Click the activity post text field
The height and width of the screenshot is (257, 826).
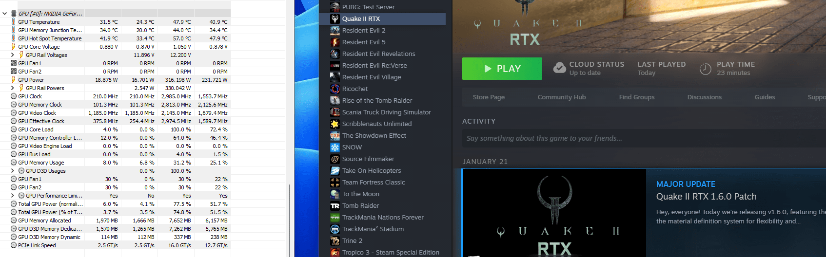tap(644, 138)
